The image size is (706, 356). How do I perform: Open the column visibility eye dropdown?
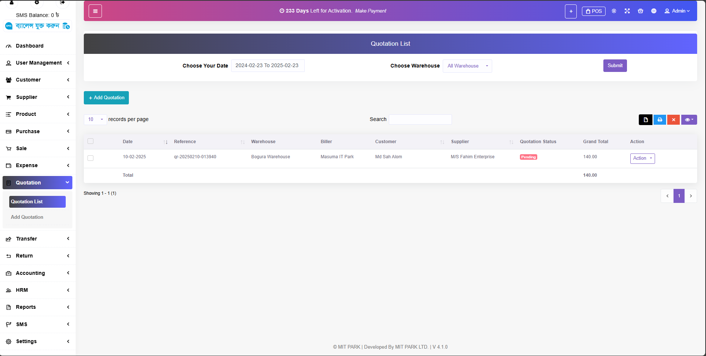point(689,120)
